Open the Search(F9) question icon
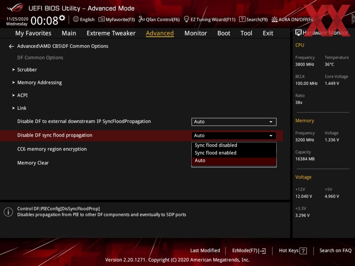Screen dimensions: 355x266 click(x=242, y=19)
